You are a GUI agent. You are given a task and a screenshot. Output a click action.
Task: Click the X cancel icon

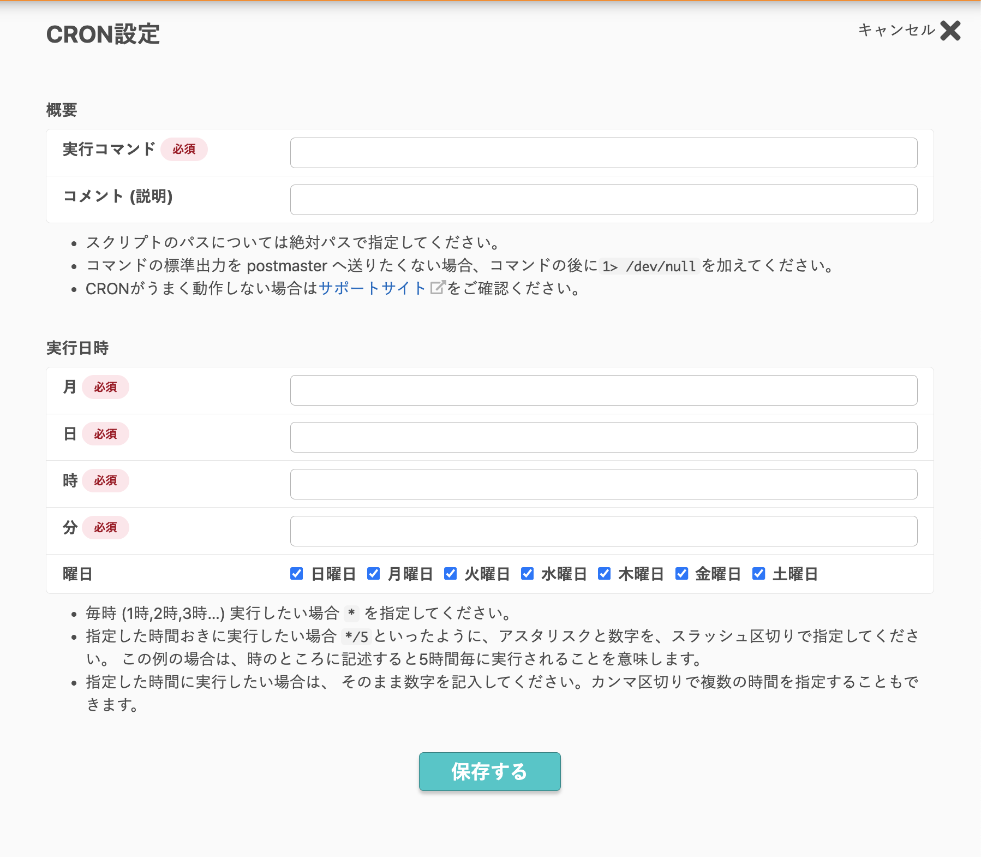point(950,31)
